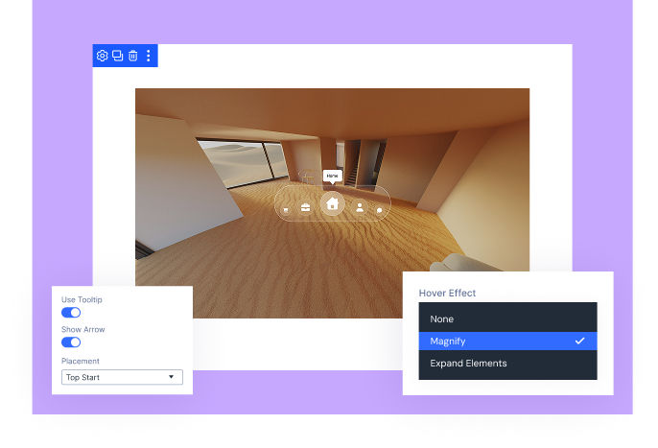
Task: Open widget settings gear icon
Action: click(102, 56)
